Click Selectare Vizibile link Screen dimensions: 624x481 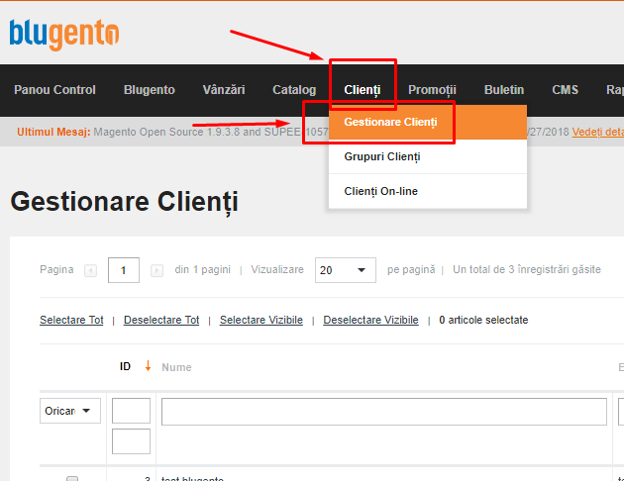coord(261,320)
